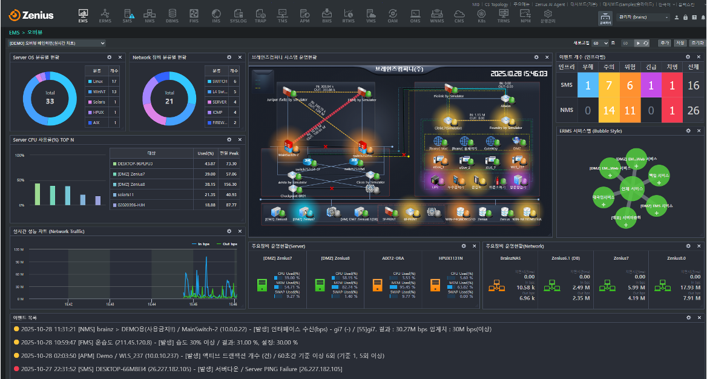Screen dimensions: 707x379
Task: Expand the refresh interval 60 dropdown
Action: point(600,43)
